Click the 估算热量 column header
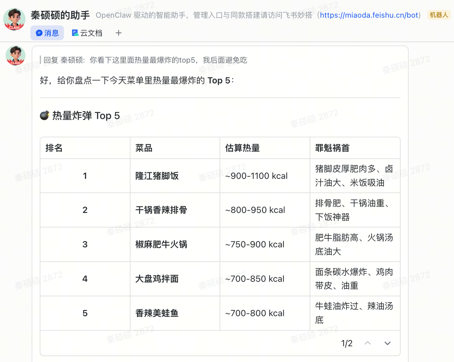454x362 pixels. [243, 148]
